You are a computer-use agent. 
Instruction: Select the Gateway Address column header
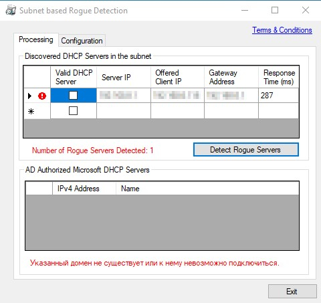pyautogui.click(x=231, y=77)
